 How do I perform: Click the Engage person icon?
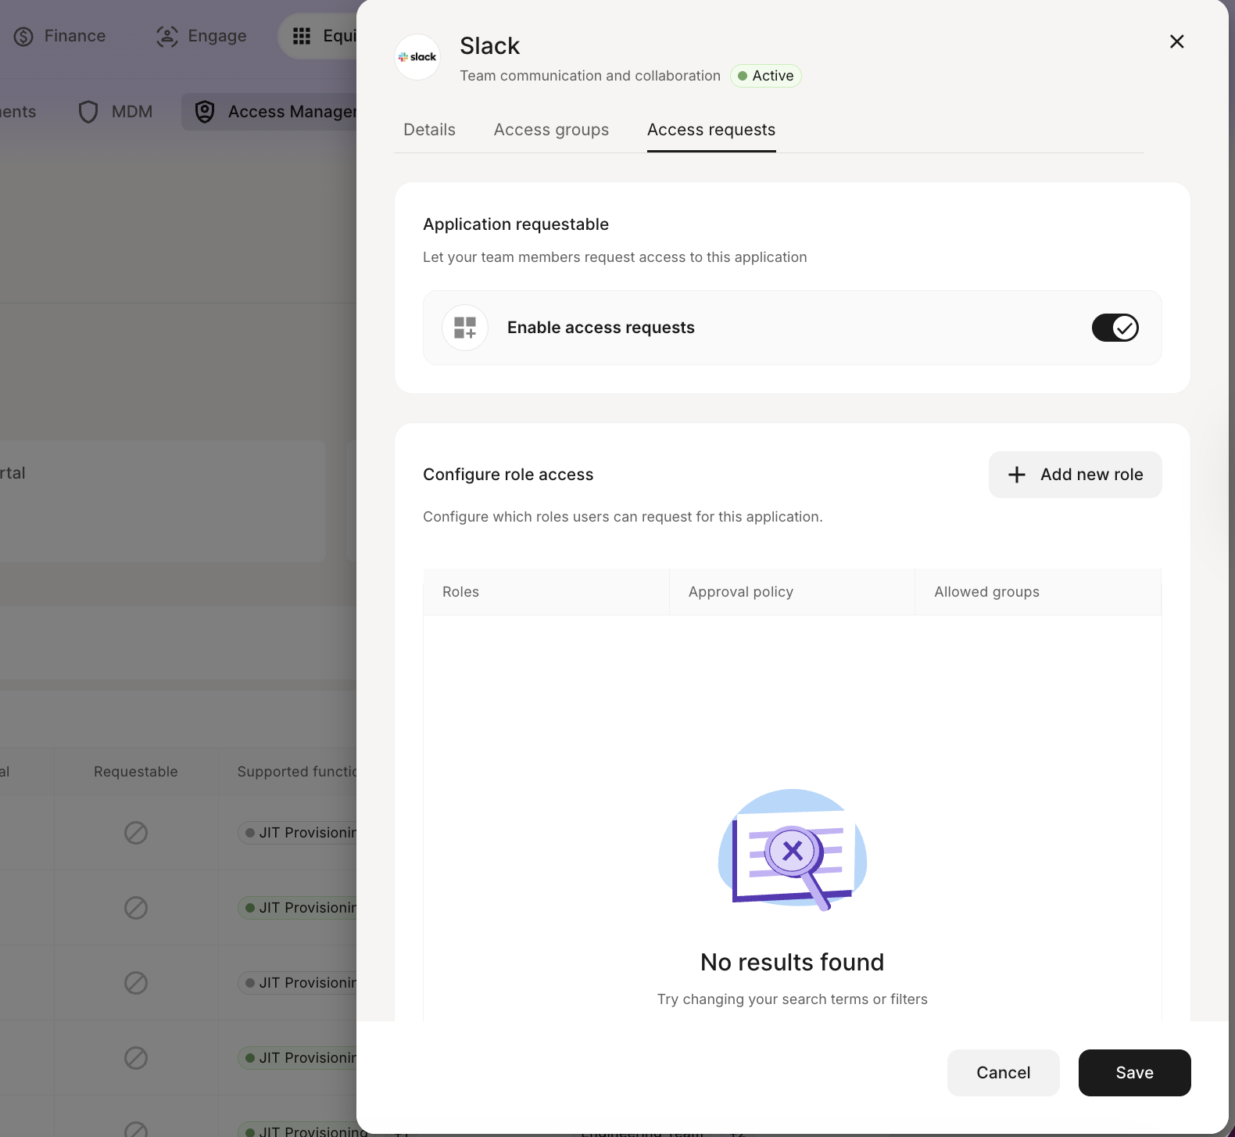pos(166,37)
